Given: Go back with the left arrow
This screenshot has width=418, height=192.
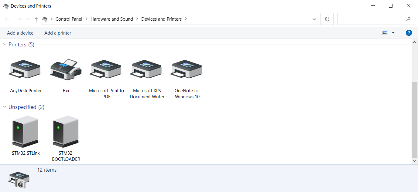Looking at the screenshot, I should pyautogui.click(x=8, y=19).
